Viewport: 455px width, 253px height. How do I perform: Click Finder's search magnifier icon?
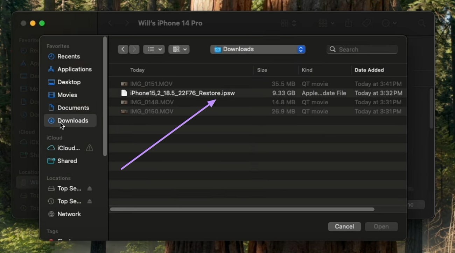(x=422, y=23)
